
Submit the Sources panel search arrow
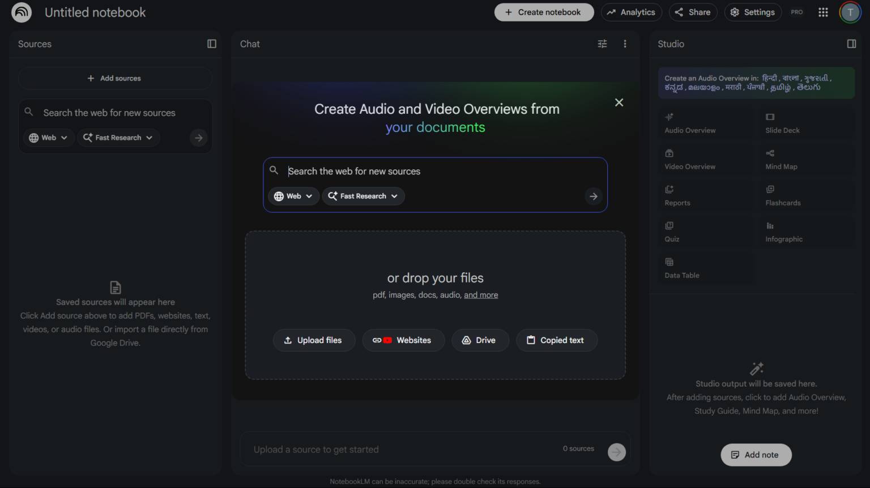(x=198, y=138)
